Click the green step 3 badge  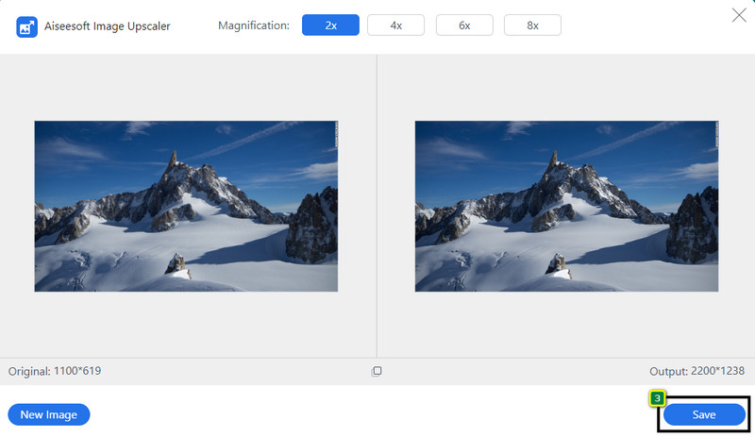click(658, 398)
